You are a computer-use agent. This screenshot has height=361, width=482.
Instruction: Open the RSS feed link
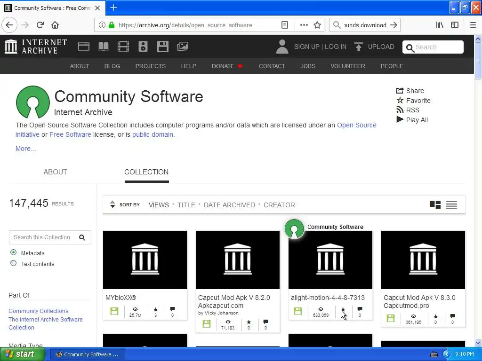[408, 110]
